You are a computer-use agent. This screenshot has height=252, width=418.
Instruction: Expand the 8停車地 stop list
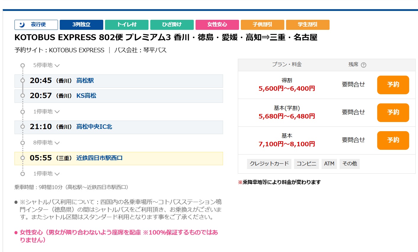tap(46, 143)
